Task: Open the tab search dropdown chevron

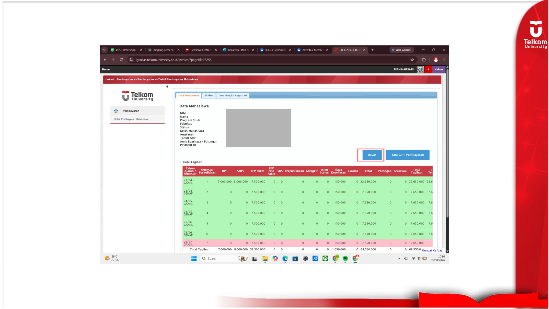Action: 104,50
